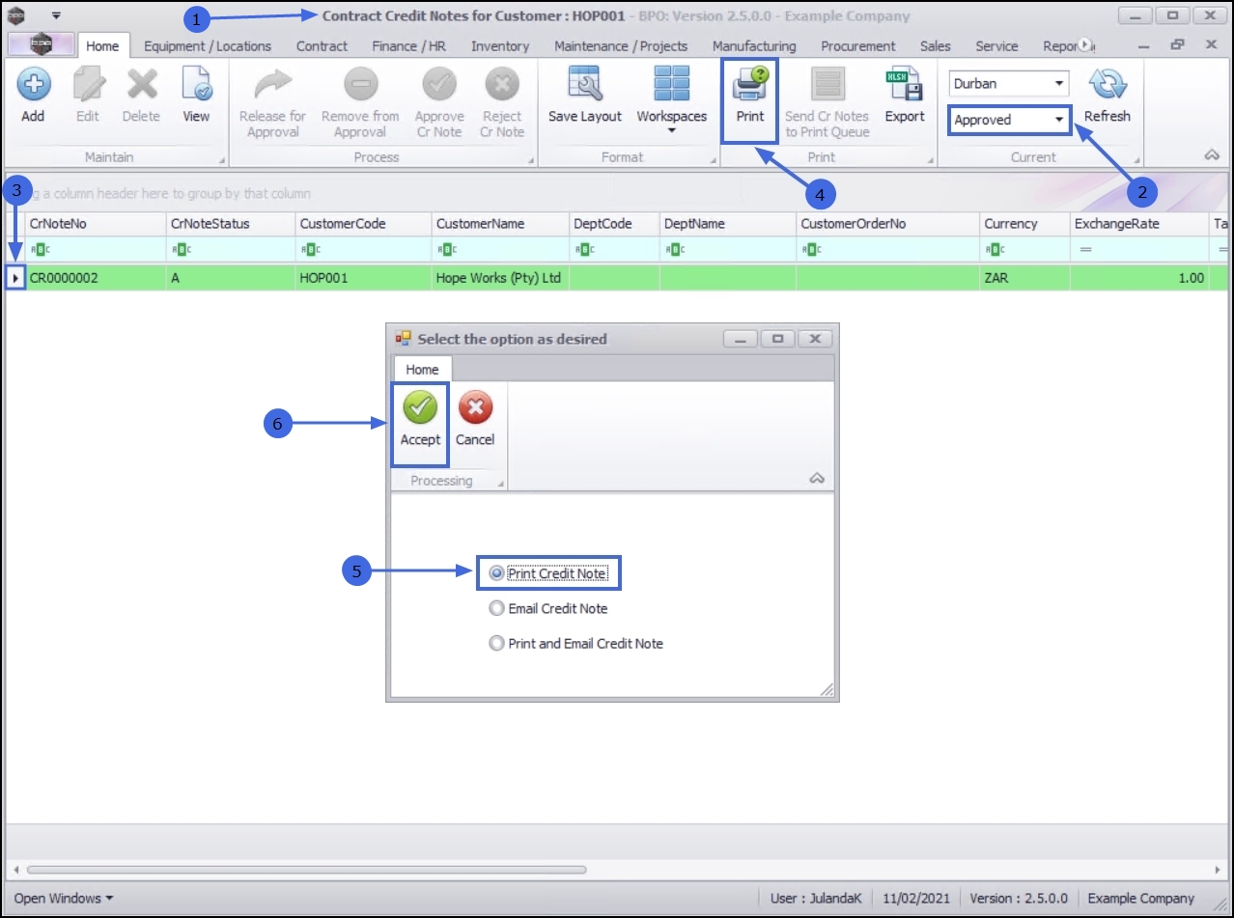Open the Sales ribbon tab

tap(935, 45)
